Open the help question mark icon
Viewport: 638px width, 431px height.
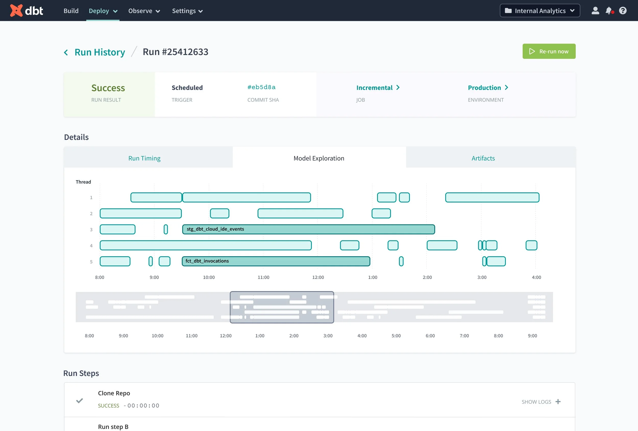click(623, 11)
